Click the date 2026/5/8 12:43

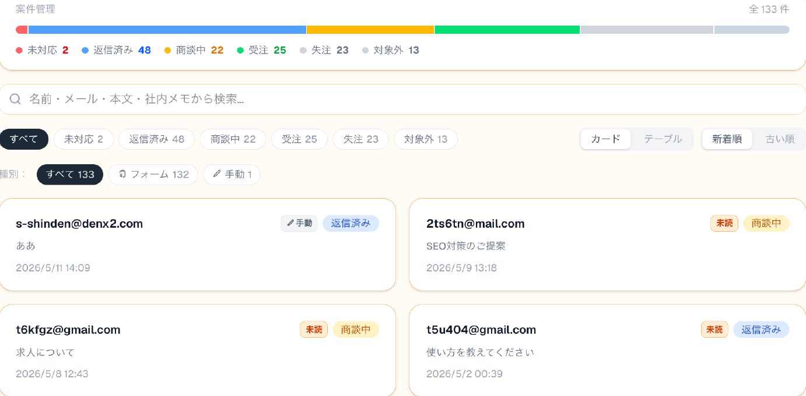52,374
